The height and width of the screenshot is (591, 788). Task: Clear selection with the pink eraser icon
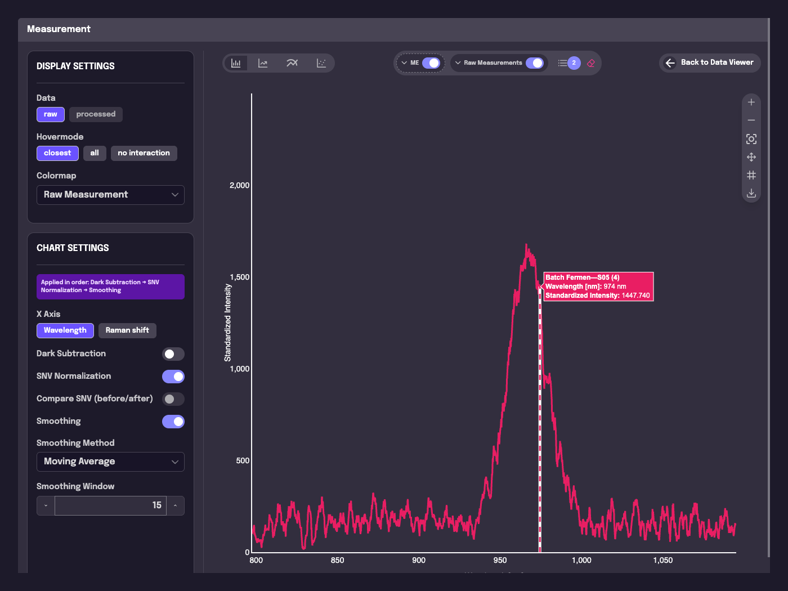(591, 63)
